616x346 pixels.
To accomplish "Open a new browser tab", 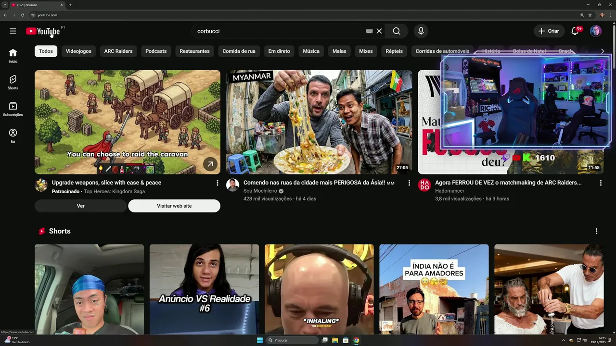I will (70, 5).
